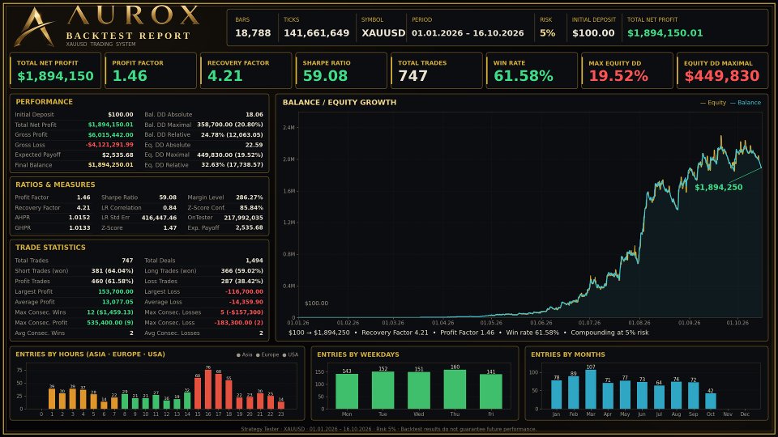Select Margin Level value 286.27%
The image size is (778, 437).
(x=250, y=197)
